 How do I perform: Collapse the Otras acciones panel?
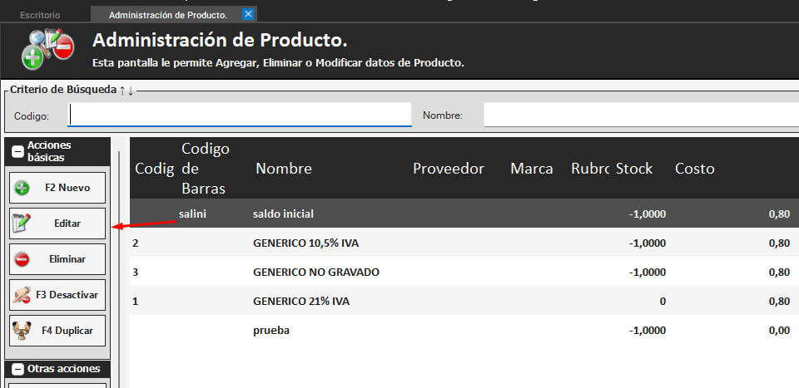tap(17, 369)
